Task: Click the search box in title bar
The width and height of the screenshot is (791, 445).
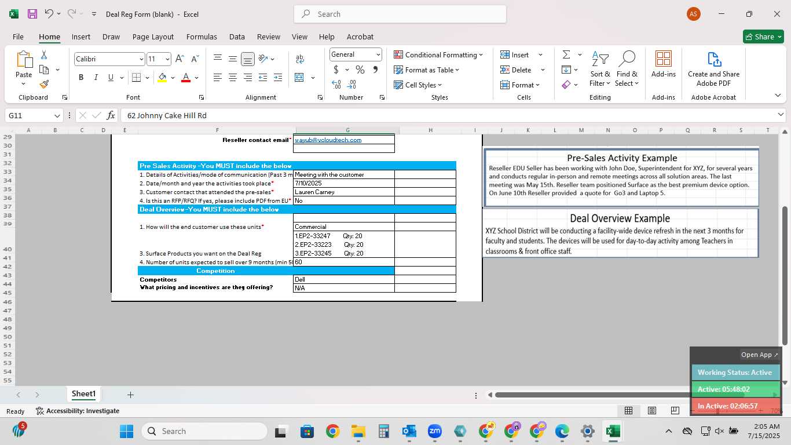Action: (400, 14)
